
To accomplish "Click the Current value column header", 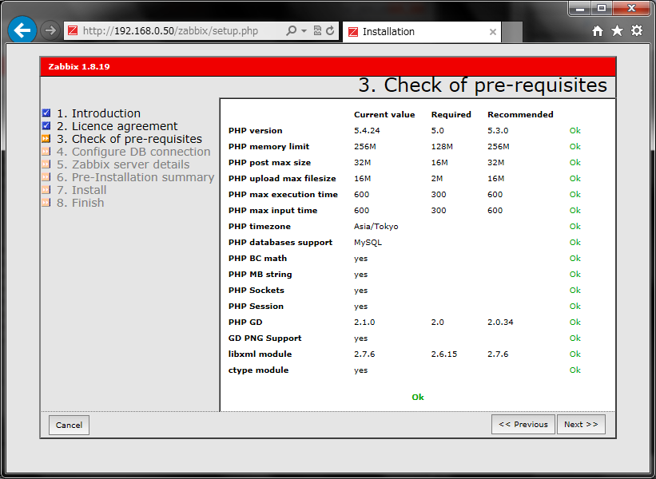I will click(x=384, y=114).
